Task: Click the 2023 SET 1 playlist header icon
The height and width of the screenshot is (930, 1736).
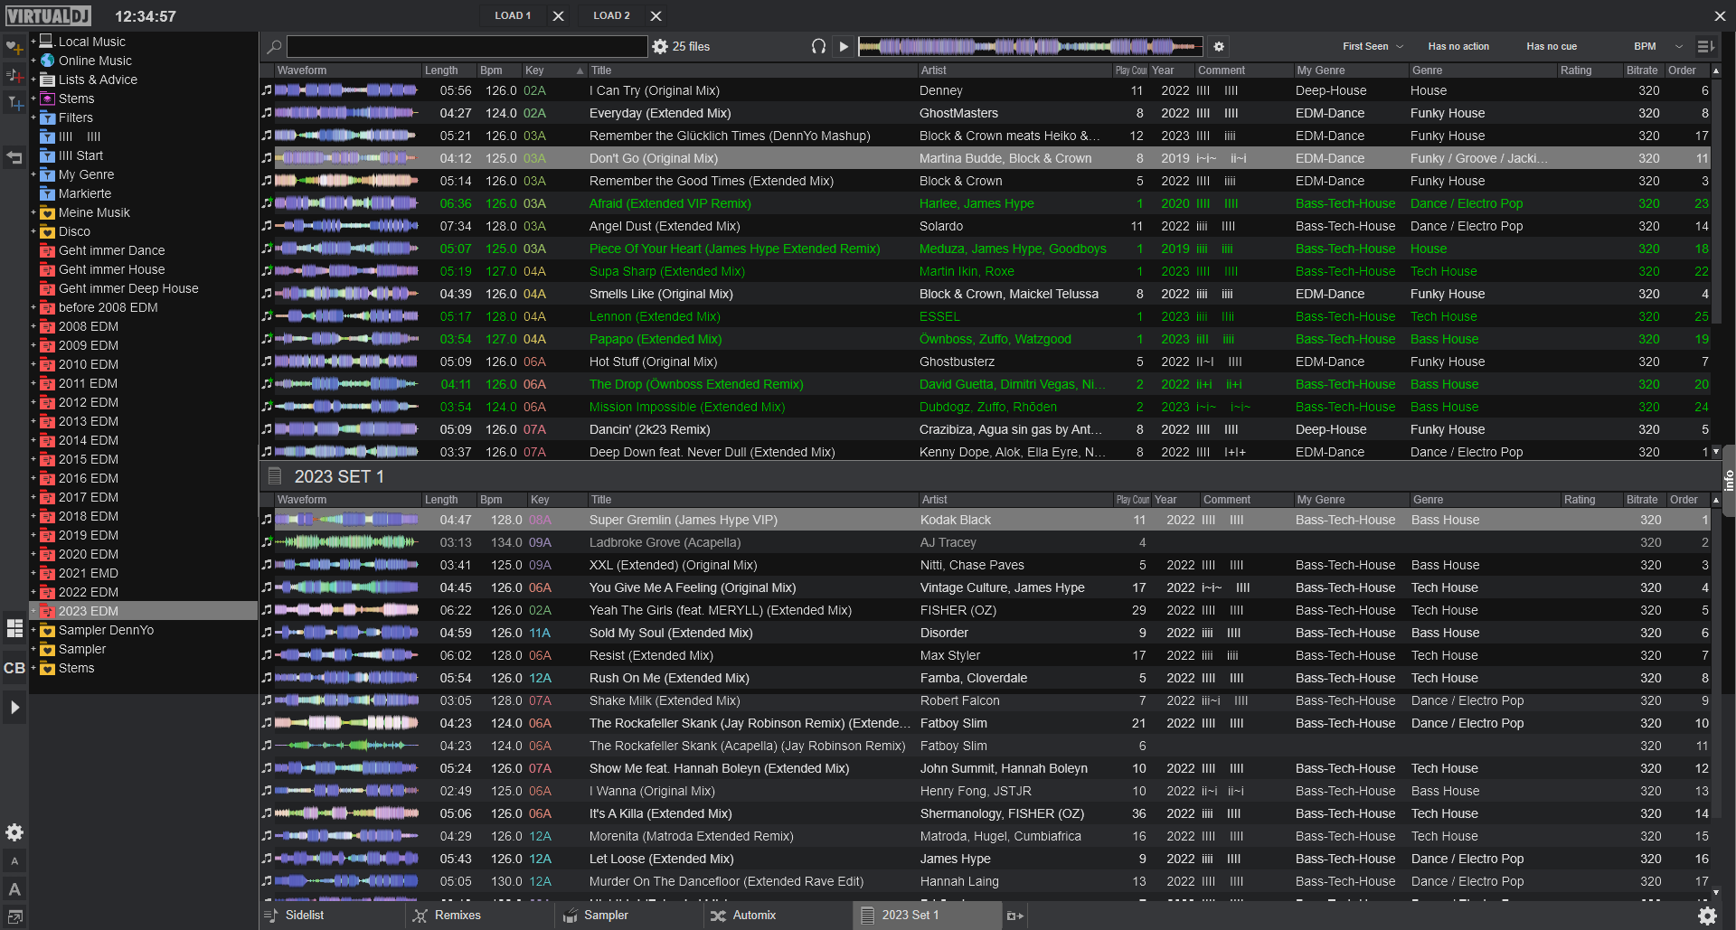Action: pyautogui.click(x=275, y=476)
